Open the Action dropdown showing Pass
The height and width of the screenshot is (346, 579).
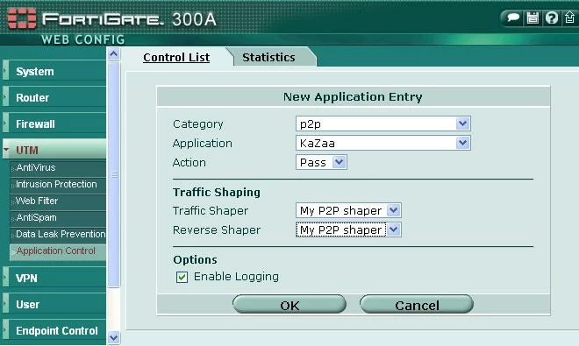pos(321,162)
